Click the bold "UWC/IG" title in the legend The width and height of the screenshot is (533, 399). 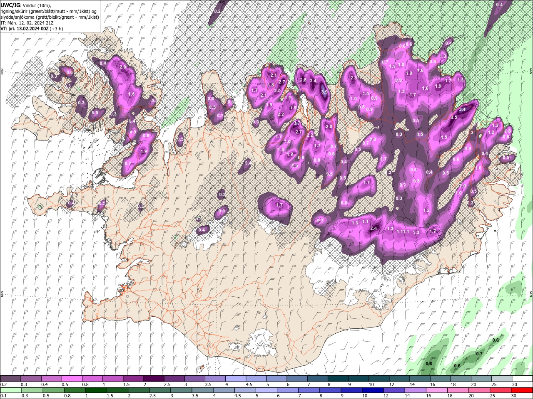coord(10,5)
